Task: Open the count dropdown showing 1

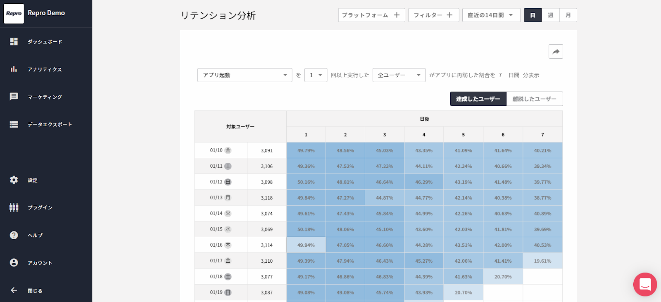Action: [x=316, y=75]
